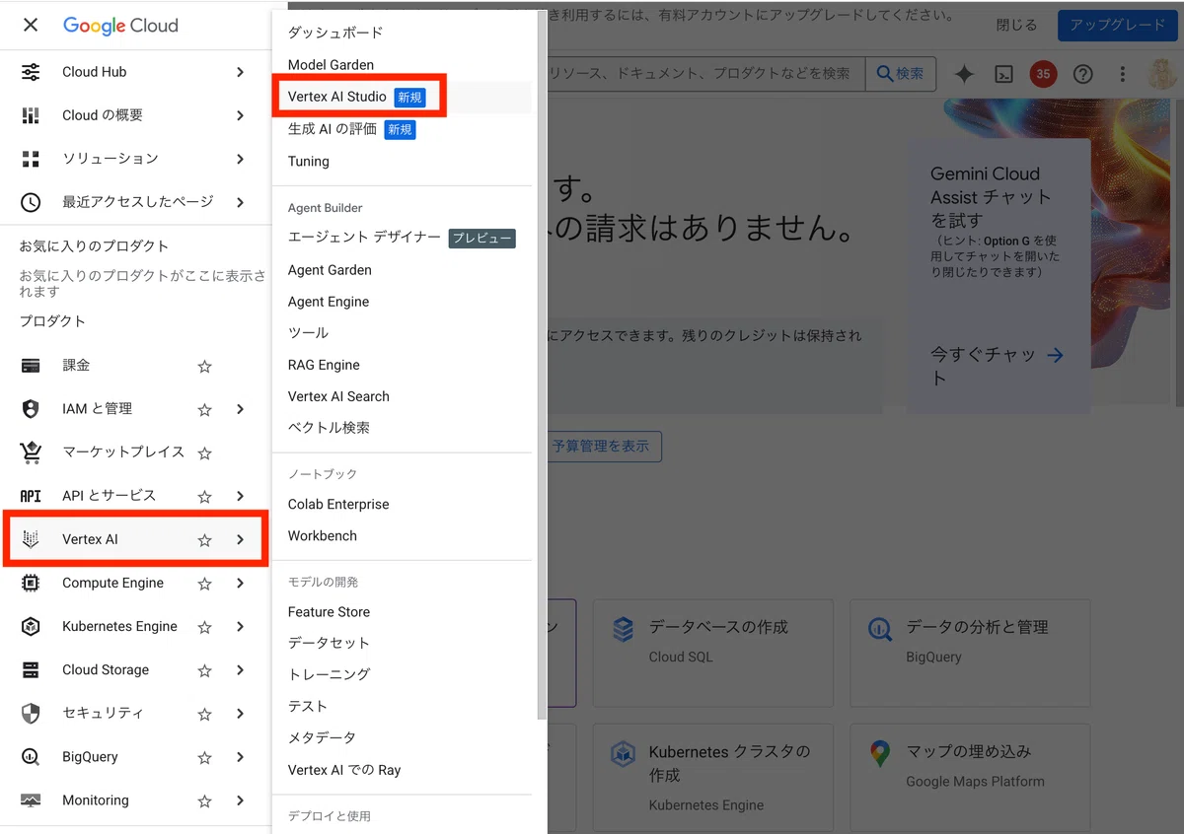This screenshot has height=834, width=1184.
Task: Expand the Monitoring submenu chevron
Action: point(240,799)
